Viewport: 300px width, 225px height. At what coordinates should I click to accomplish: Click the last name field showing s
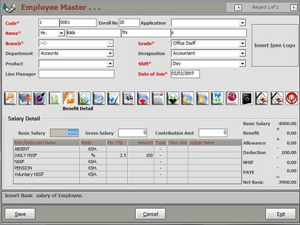click(x=209, y=33)
